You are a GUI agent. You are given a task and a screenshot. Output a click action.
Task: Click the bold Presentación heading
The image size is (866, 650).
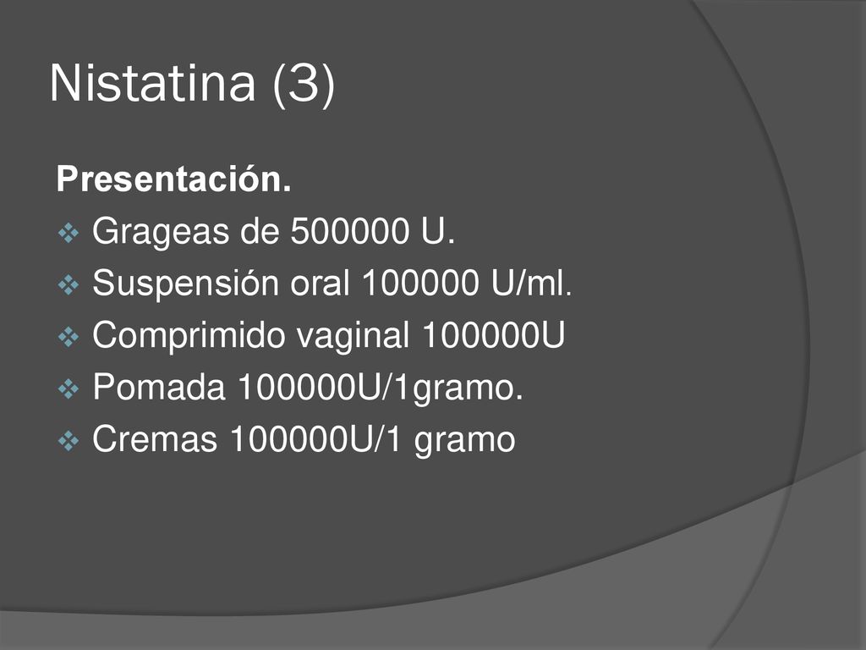[x=173, y=179]
